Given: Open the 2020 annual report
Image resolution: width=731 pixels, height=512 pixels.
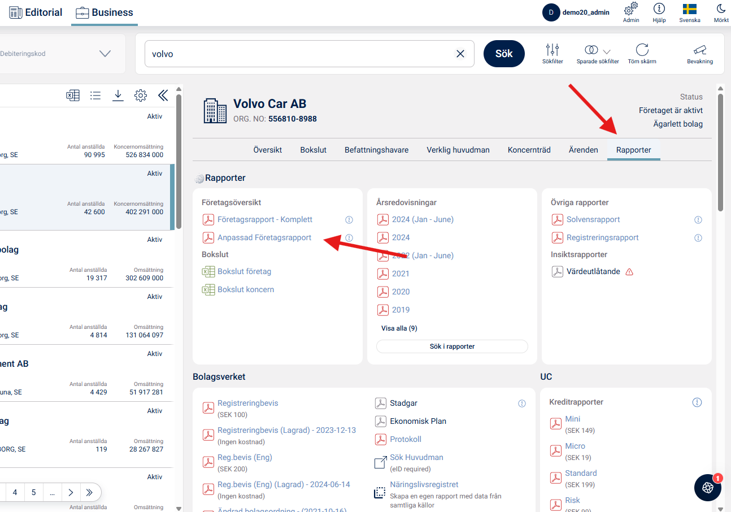Looking at the screenshot, I should (401, 292).
